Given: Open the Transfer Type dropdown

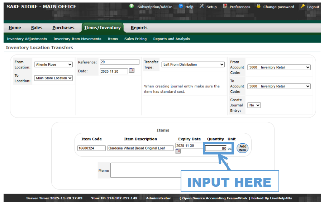Looking at the screenshot, I should click(x=193, y=65).
